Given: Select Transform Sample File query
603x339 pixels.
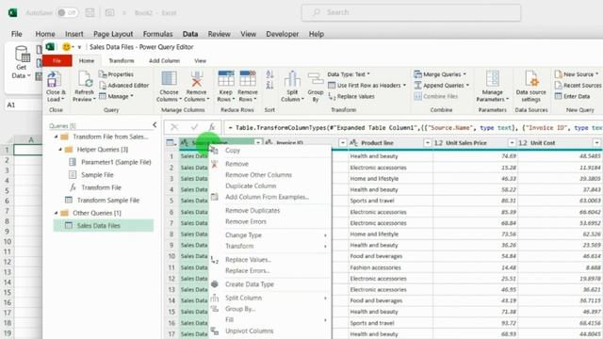Looking at the screenshot, I should [x=108, y=201].
